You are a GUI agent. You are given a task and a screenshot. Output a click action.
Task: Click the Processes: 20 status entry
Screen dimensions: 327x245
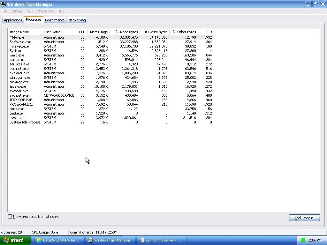[x=11, y=232]
